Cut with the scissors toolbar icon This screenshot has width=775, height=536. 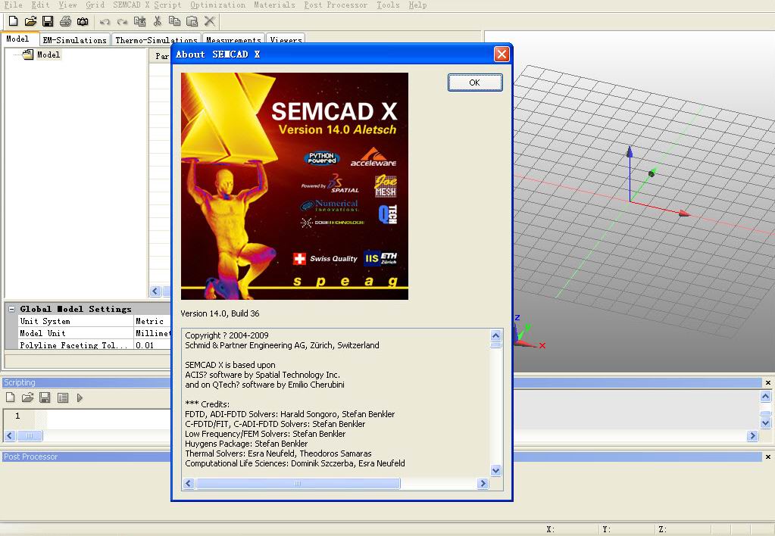click(x=157, y=21)
